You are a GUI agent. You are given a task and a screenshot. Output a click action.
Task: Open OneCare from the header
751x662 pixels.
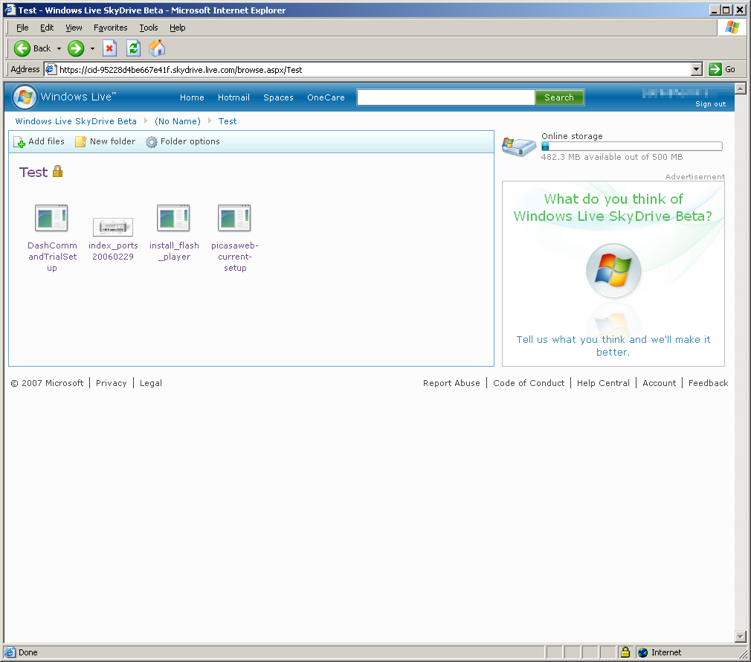(326, 97)
